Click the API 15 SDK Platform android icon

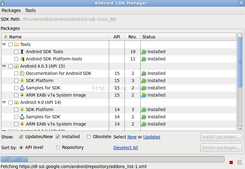click(x=22, y=81)
